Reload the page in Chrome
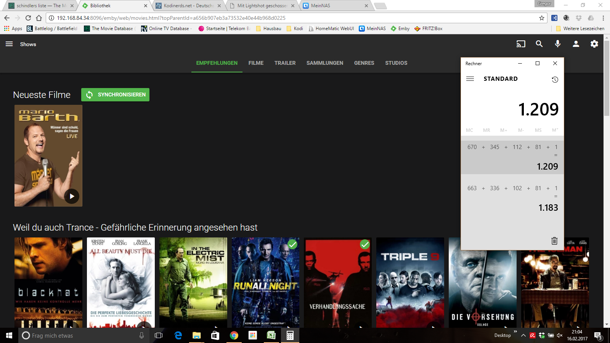The height and width of the screenshot is (343, 610). pos(28,18)
